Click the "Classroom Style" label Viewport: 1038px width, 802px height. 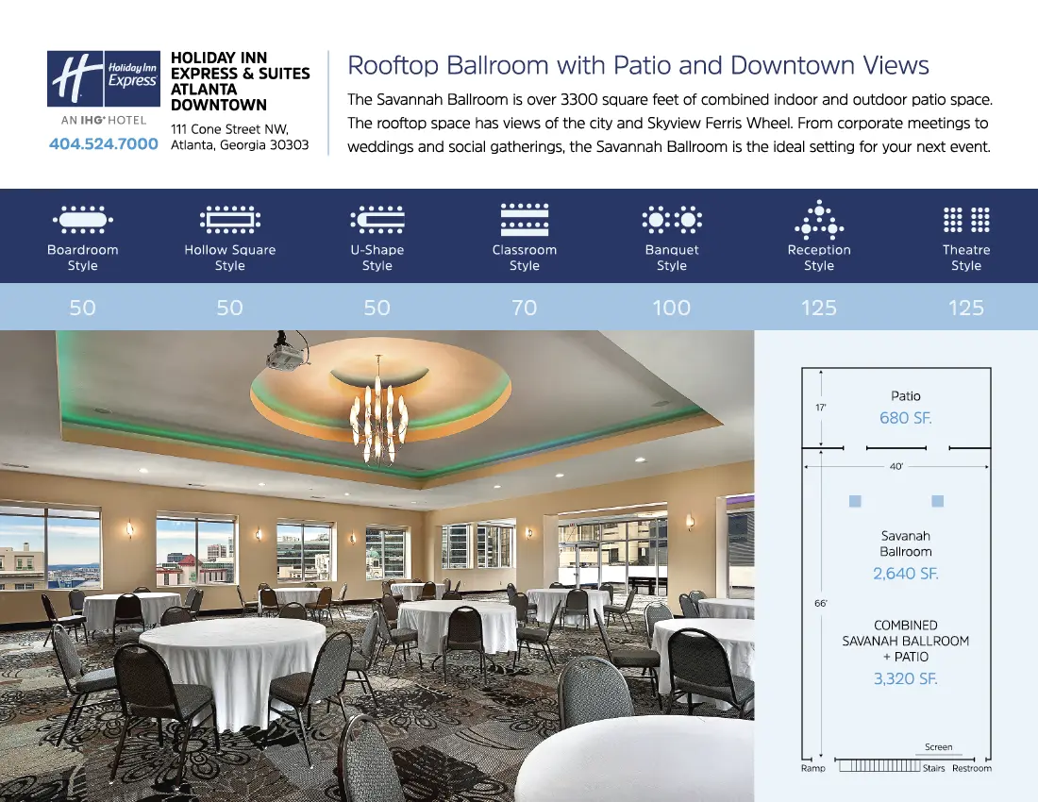[x=525, y=258]
